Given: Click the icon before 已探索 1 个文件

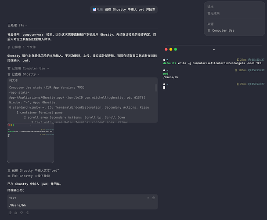Looking at the screenshot, I should point(9,47).
